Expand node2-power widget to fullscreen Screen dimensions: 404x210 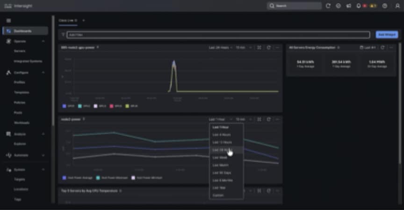[x=259, y=119]
